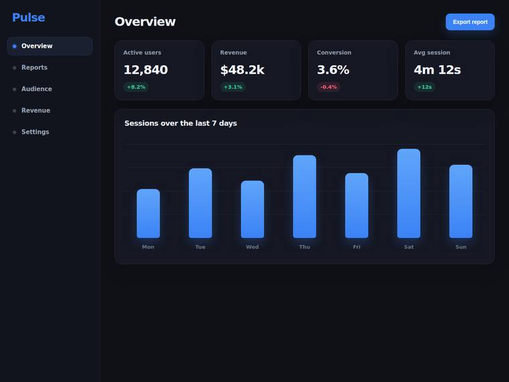Click the Wed axis label
Image resolution: width=509 pixels, height=382 pixels.
tap(252, 247)
